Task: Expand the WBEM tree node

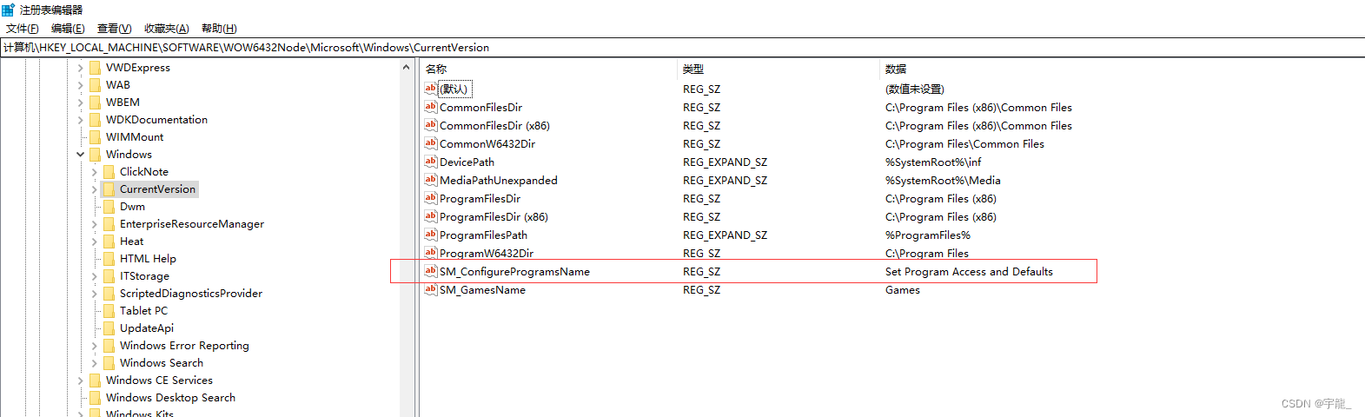Action: coord(80,103)
